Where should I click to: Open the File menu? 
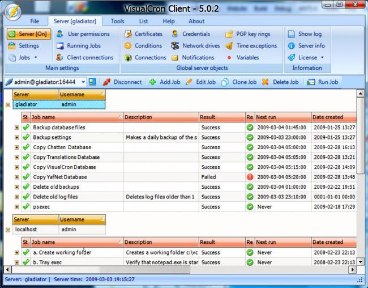pos(35,21)
